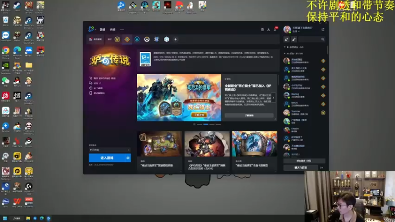
Task: Collapse the friends list group
Action: [x=293, y=53]
